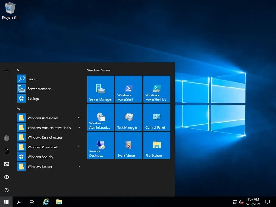276x207 pixels.
Task: Open Pictures from the Start rail
Action: coord(6,164)
